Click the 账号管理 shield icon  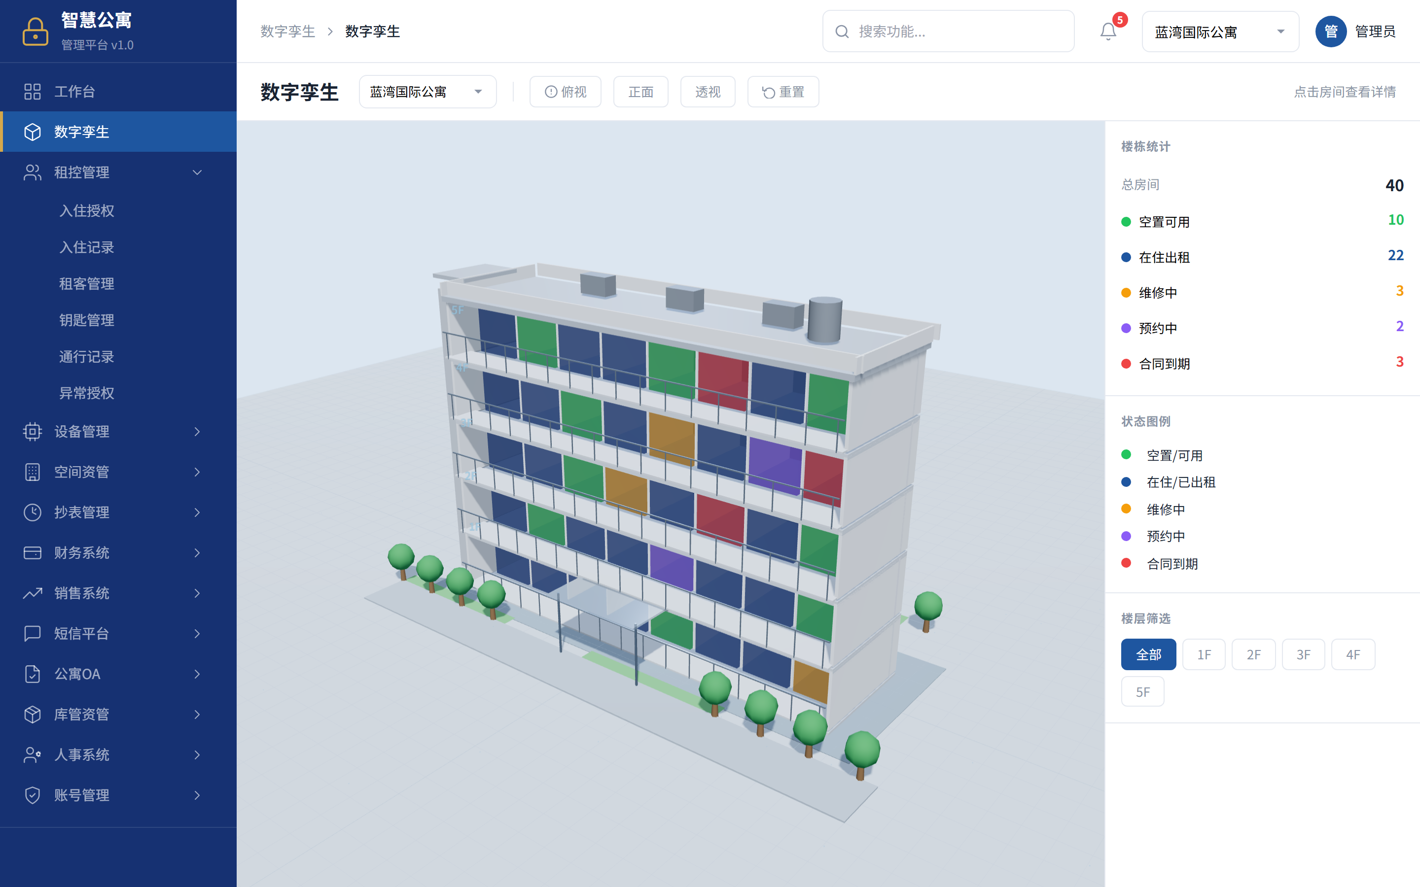(x=32, y=795)
